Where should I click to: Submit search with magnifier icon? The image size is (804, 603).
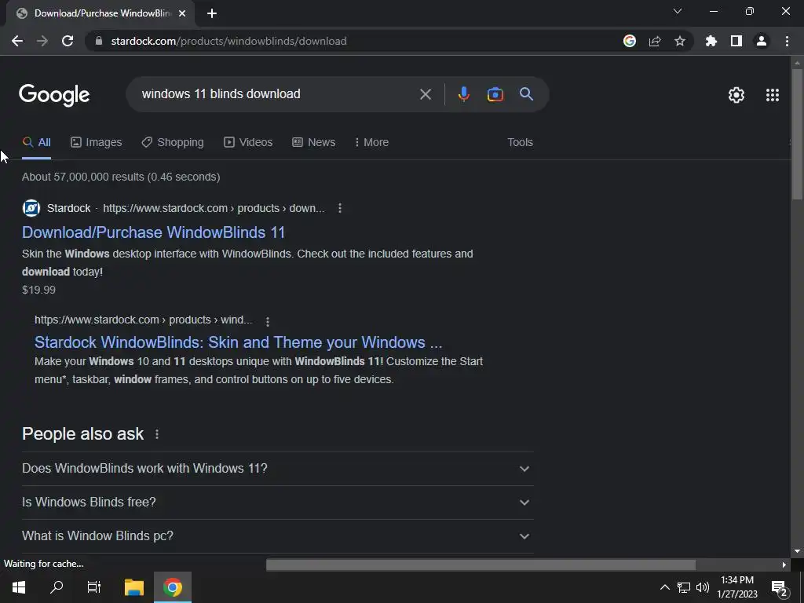click(x=526, y=94)
